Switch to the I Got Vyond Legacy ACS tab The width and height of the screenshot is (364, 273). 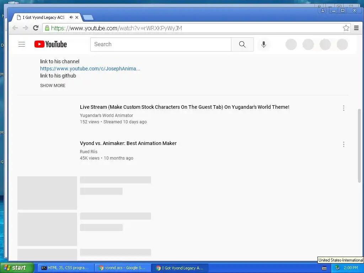point(47,17)
